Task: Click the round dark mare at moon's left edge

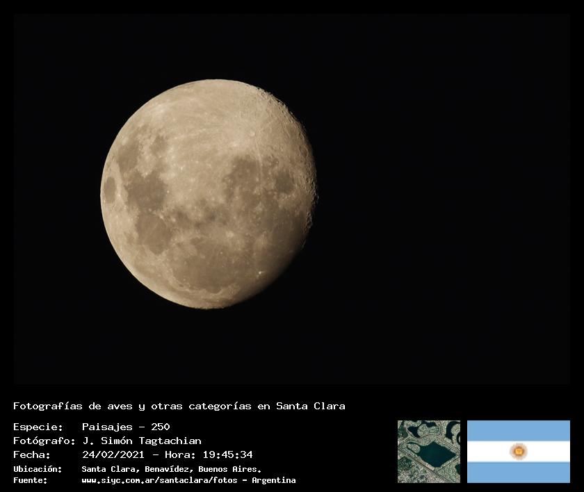Action: (110, 189)
